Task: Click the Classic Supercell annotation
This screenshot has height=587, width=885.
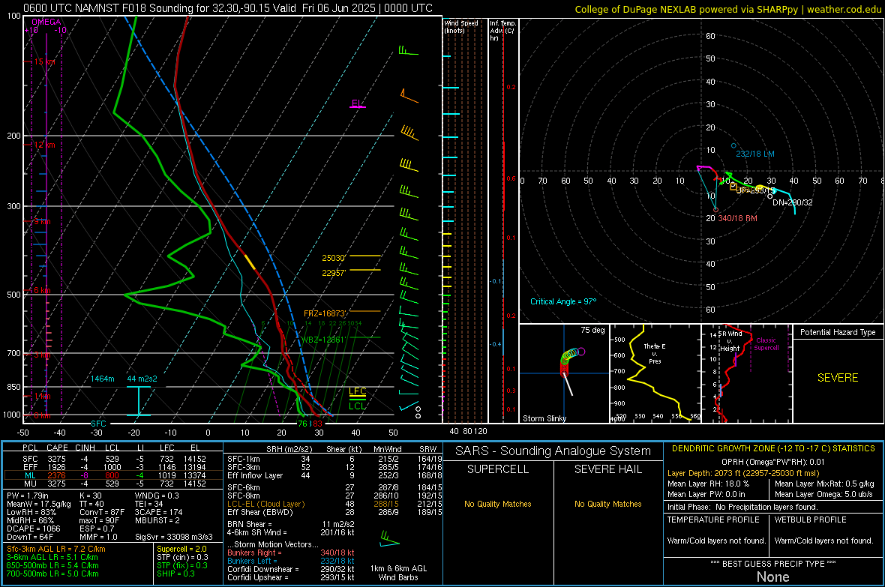Action: (766, 344)
